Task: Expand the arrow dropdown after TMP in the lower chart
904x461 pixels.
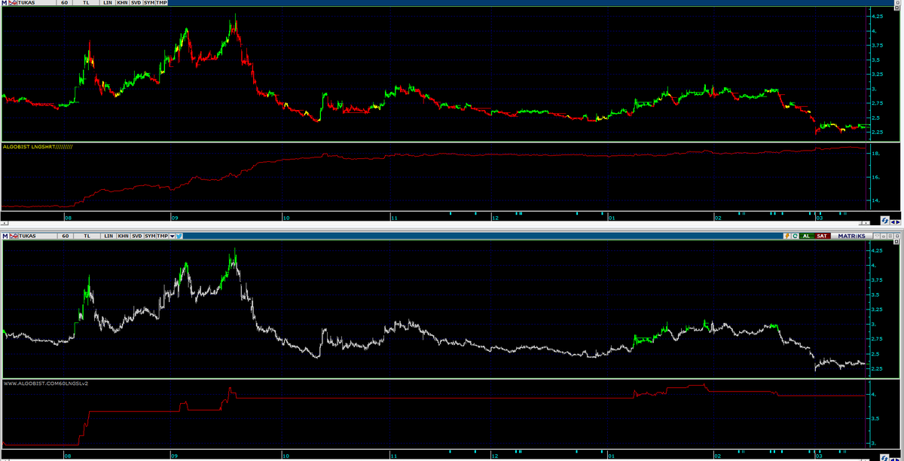Action: click(x=173, y=236)
